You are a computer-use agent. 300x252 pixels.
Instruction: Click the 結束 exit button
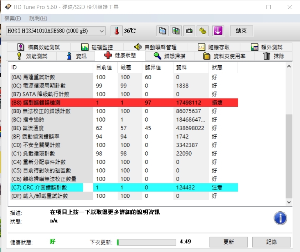[241, 31]
